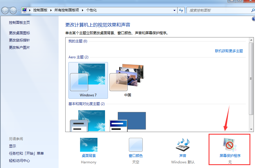Open 更改桌面图标 link

click(19, 33)
